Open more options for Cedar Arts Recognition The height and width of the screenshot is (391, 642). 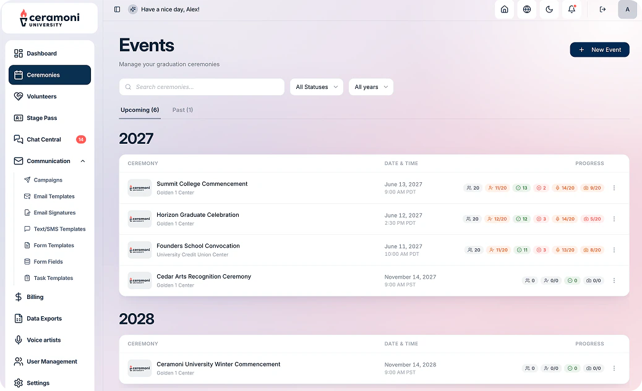click(x=614, y=280)
